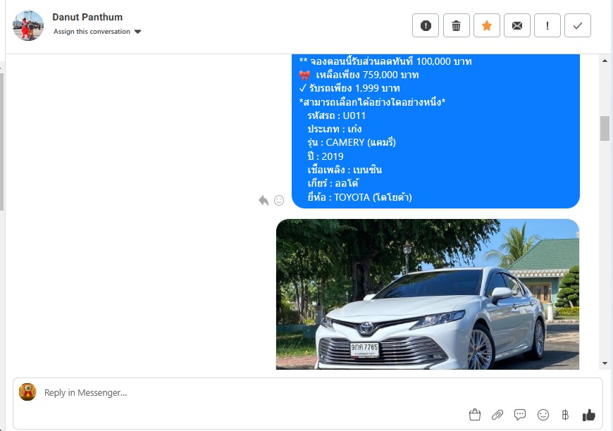Open saved replies speech bubble icon
This screenshot has height=431, width=613.
point(520,415)
